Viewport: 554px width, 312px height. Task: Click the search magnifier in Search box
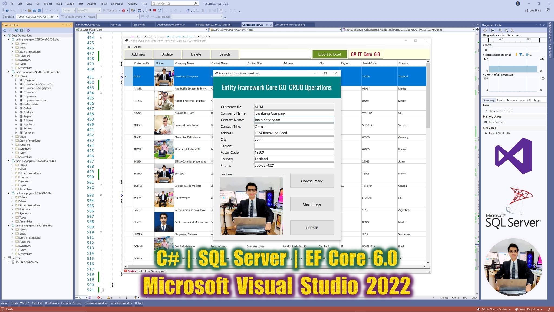click(196, 4)
